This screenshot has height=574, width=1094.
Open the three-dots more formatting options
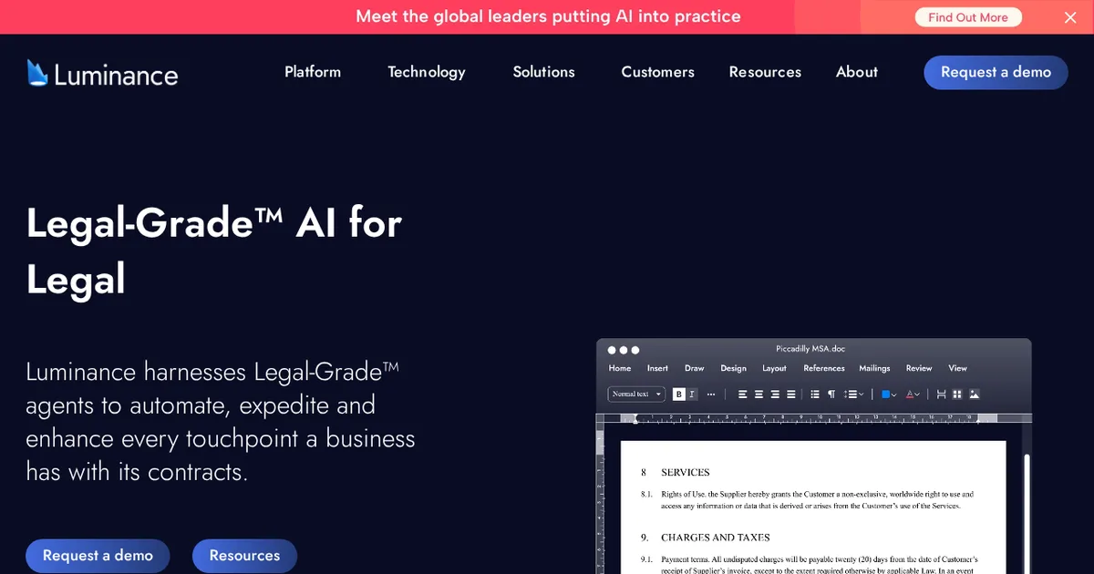(711, 395)
